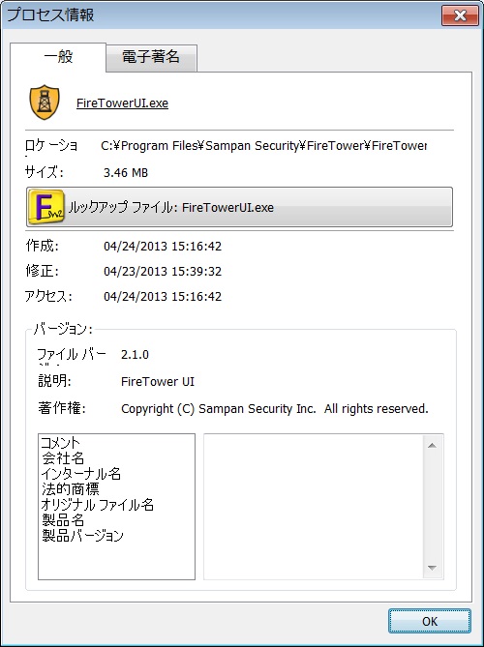The height and width of the screenshot is (647, 484).
Task: Click inside the version value text box
Action: [314, 507]
